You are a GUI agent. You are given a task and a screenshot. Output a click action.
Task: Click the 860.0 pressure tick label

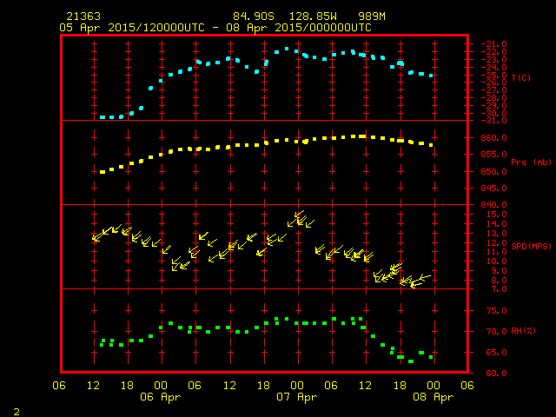coord(493,138)
